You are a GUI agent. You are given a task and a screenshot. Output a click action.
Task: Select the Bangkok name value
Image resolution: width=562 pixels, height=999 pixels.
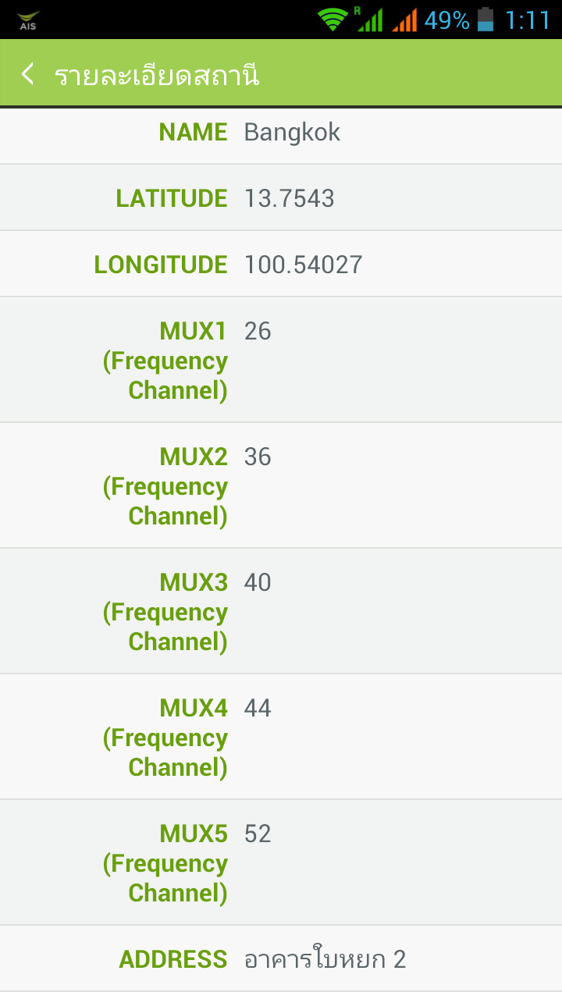pos(292,133)
